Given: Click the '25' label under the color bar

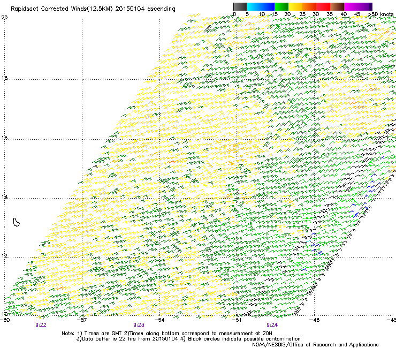Looking at the screenshot, I should tap(302, 14).
